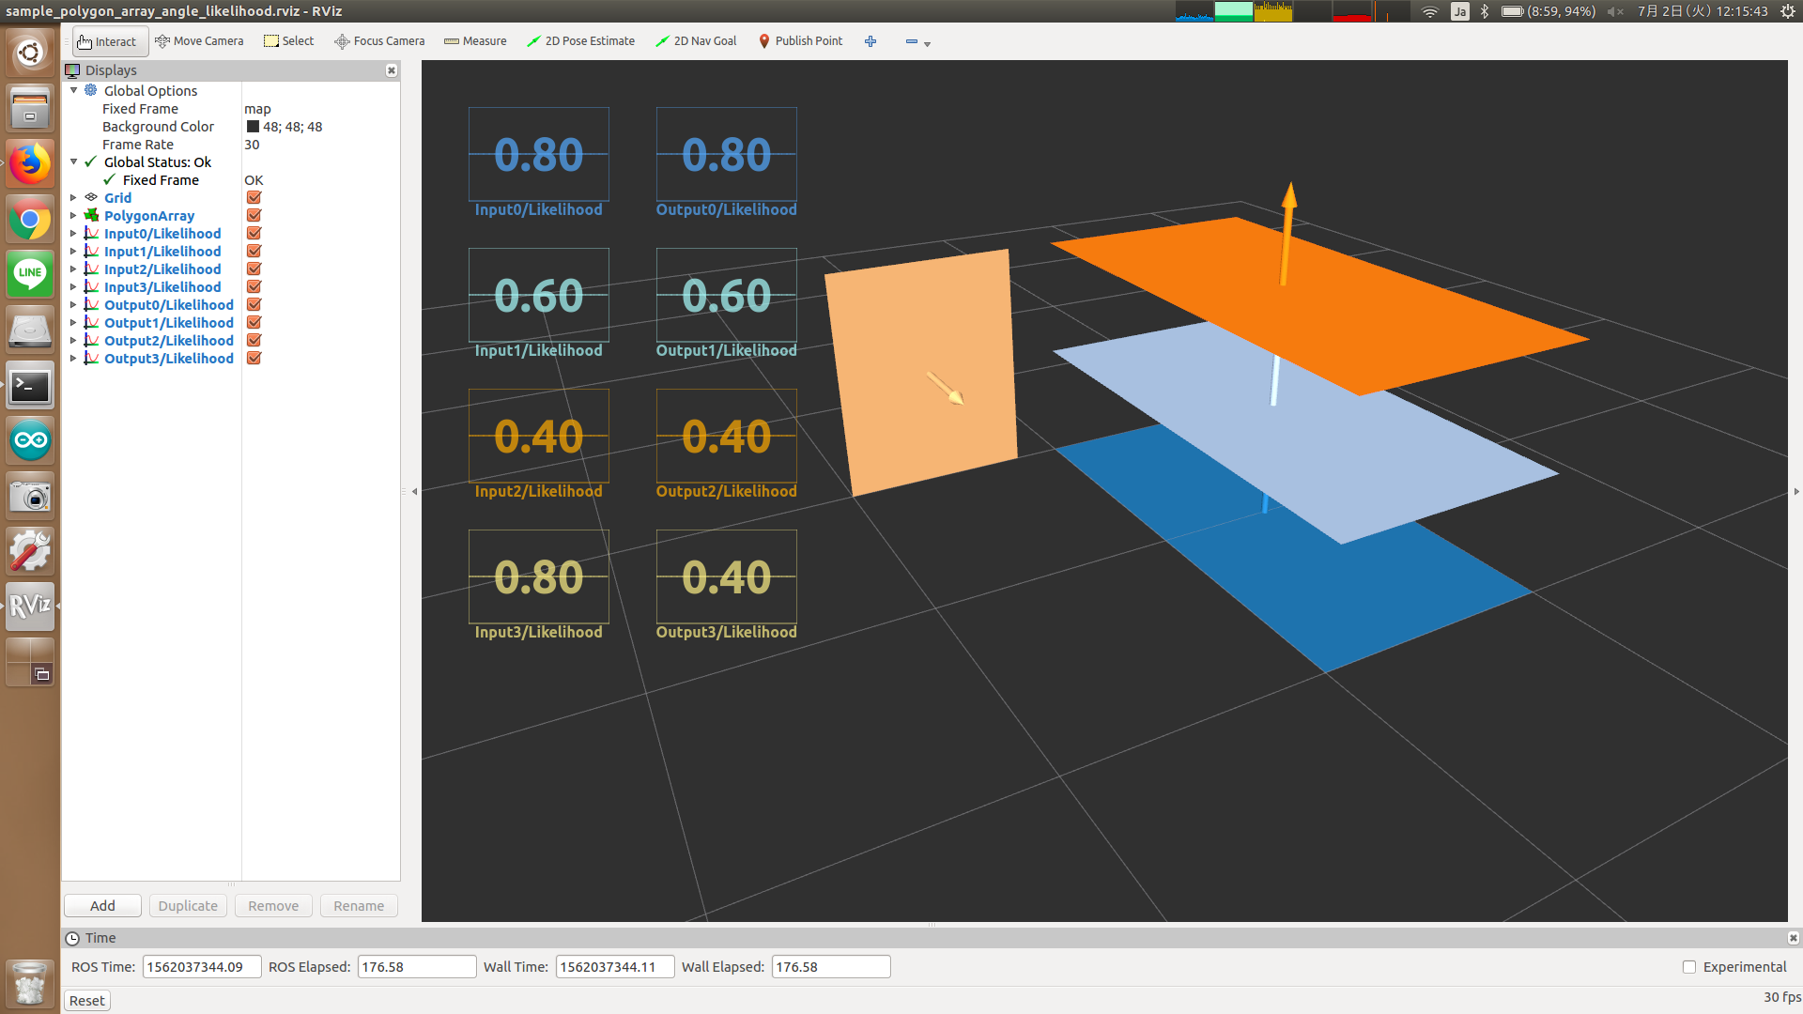The image size is (1803, 1014).
Task: Uncheck Input3/Likelihood display
Action: click(254, 286)
